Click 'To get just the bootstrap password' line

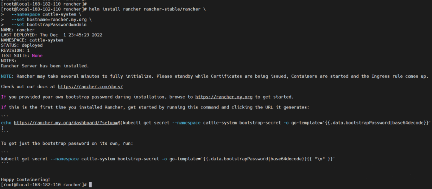[67, 144]
